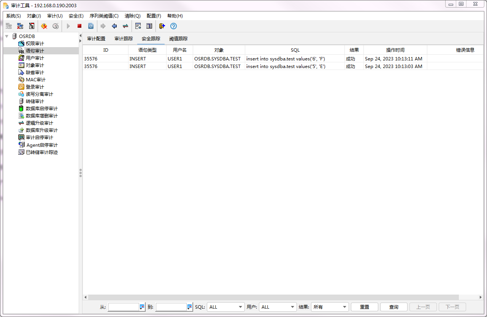Open the 审计(U) menu
This screenshot has height=317, width=487.
[55, 16]
